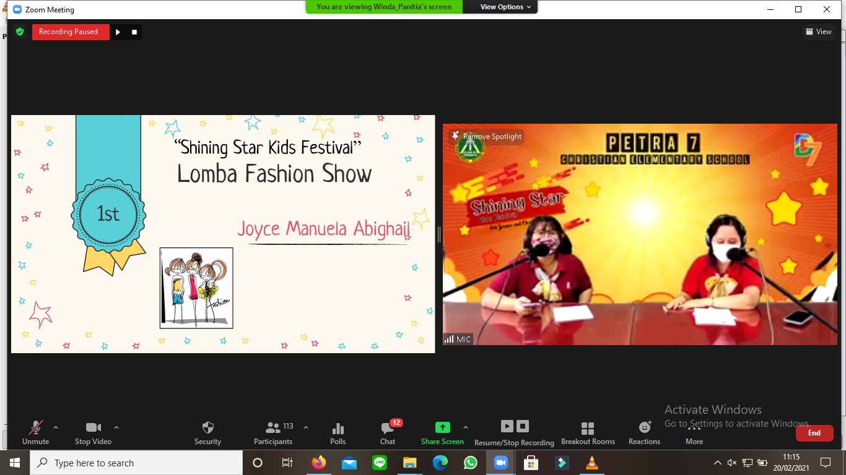Open Breakout Rooms

coord(588,428)
